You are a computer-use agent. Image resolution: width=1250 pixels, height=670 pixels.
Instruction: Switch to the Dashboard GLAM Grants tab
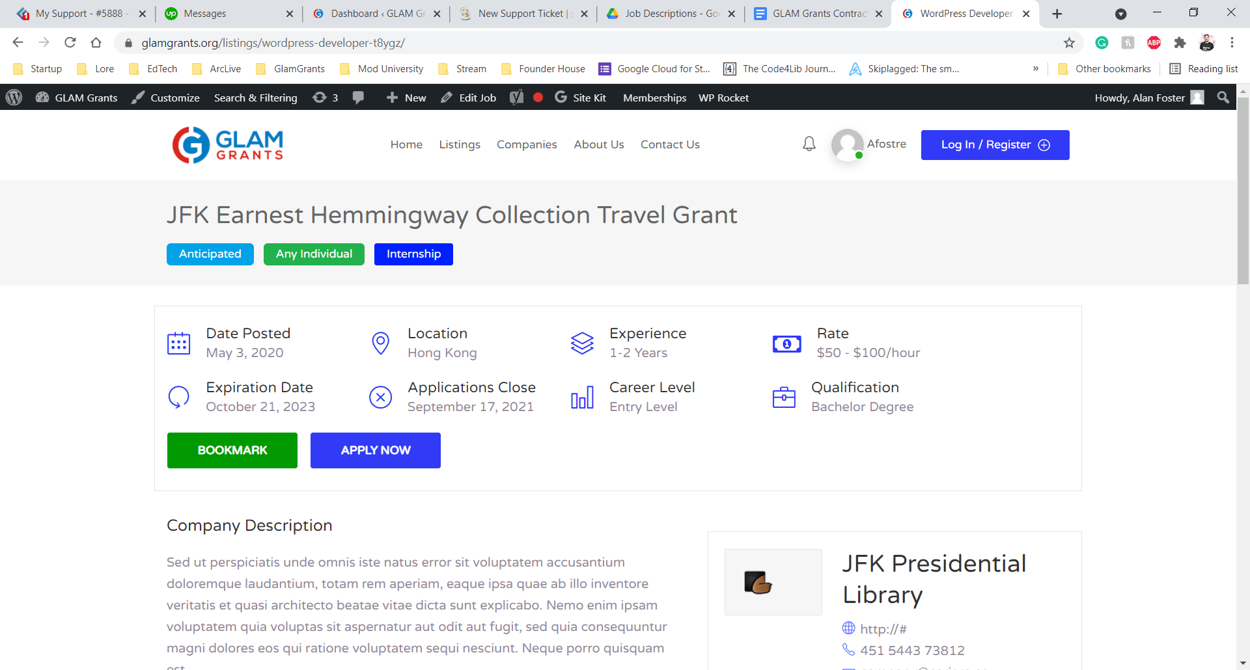375,14
